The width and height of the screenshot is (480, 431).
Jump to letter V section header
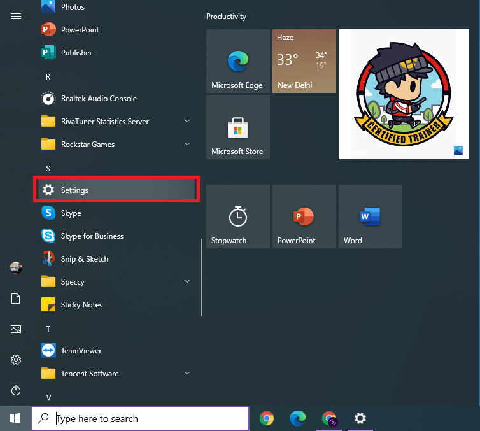coord(48,398)
